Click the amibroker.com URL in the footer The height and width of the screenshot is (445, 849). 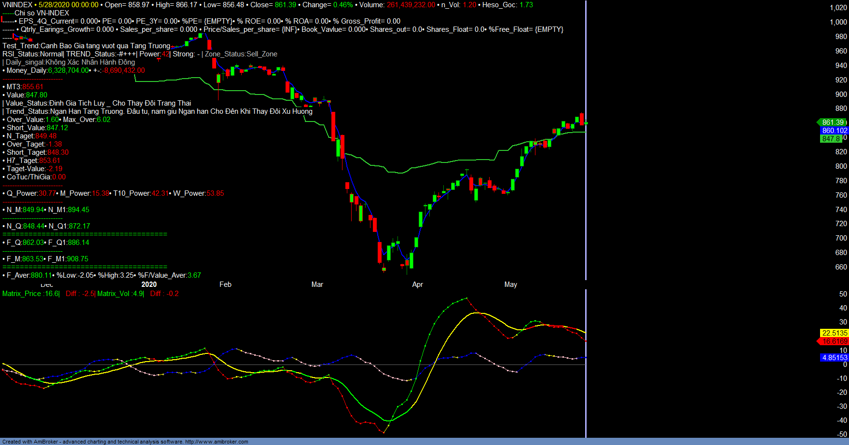point(217,442)
